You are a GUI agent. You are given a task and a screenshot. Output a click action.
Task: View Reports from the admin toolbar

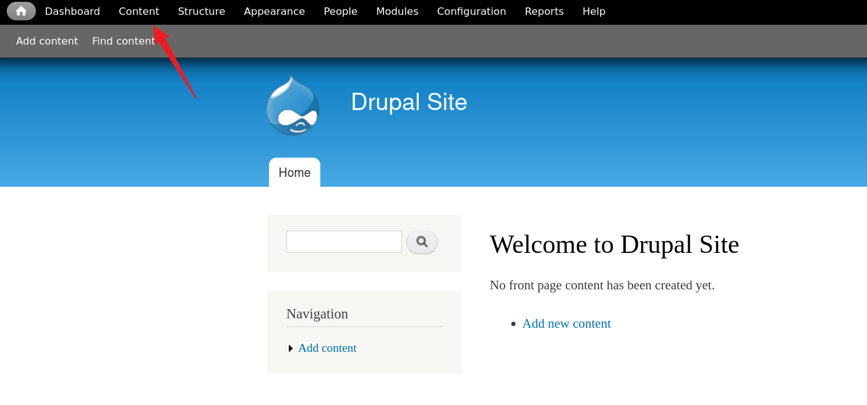(x=544, y=11)
